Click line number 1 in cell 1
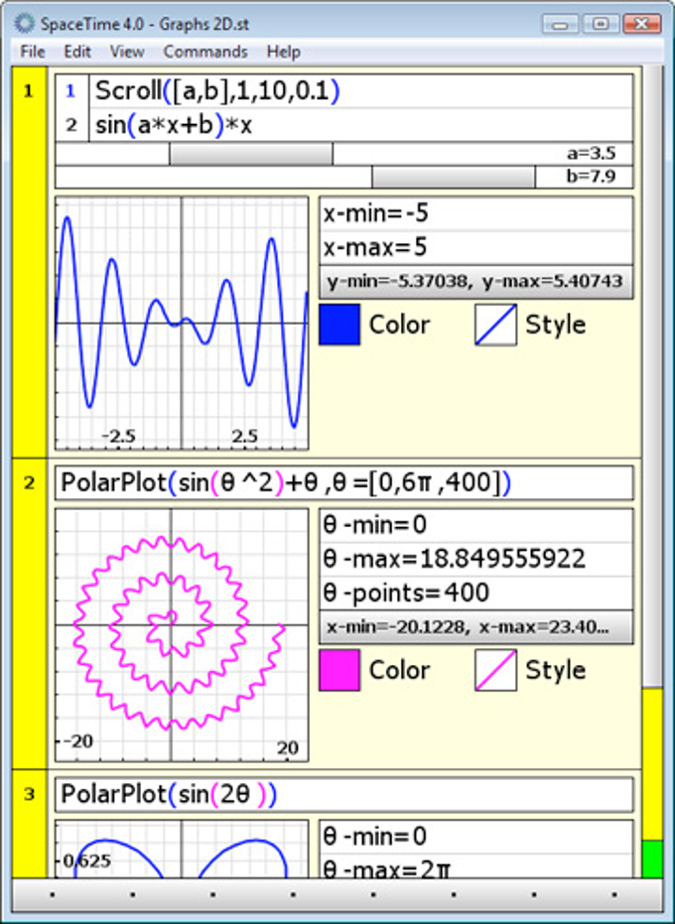The height and width of the screenshot is (924, 675). (71, 91)
